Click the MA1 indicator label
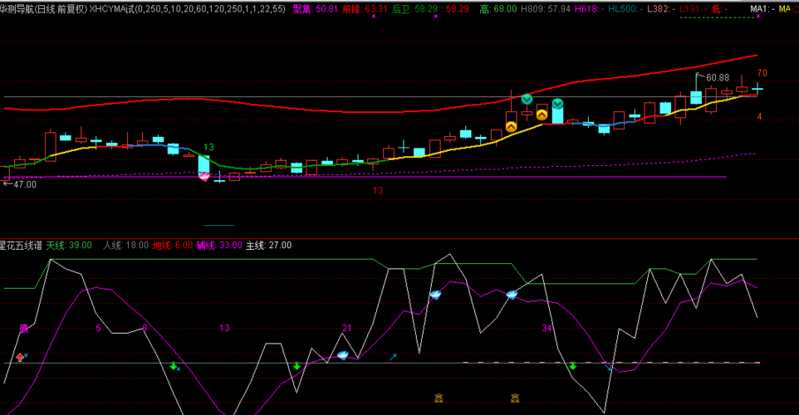The image size is (799, 415). [x=762, y=8]
